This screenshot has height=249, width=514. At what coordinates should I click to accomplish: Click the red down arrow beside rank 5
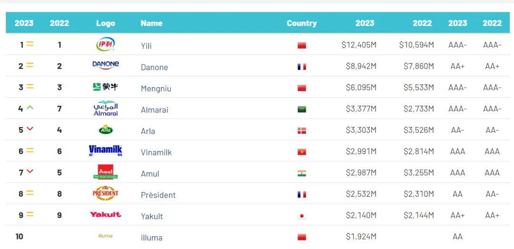pos(30,129)
